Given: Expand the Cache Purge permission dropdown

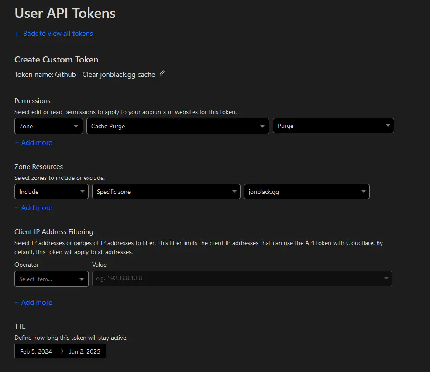Looking at the screenshot, I should (177, 126).
